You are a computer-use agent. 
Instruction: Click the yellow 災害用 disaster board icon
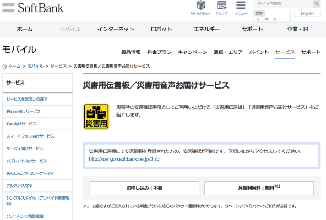click(96, 117)
